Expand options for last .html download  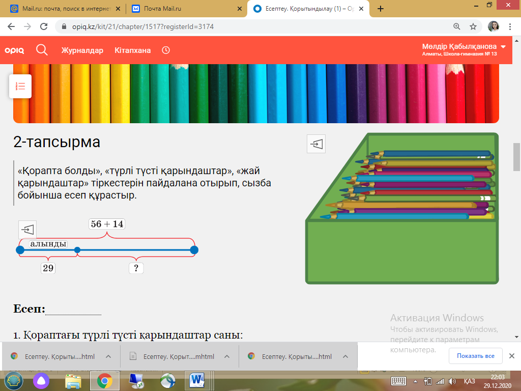tap(345, 356)
